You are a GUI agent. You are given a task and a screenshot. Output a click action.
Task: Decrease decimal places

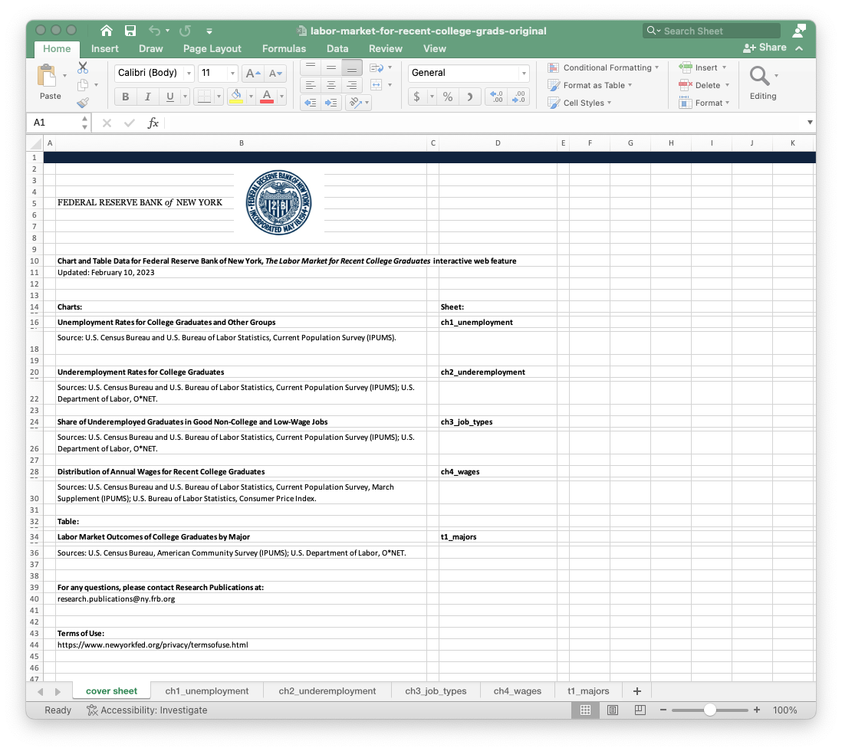tap(518, 97)
